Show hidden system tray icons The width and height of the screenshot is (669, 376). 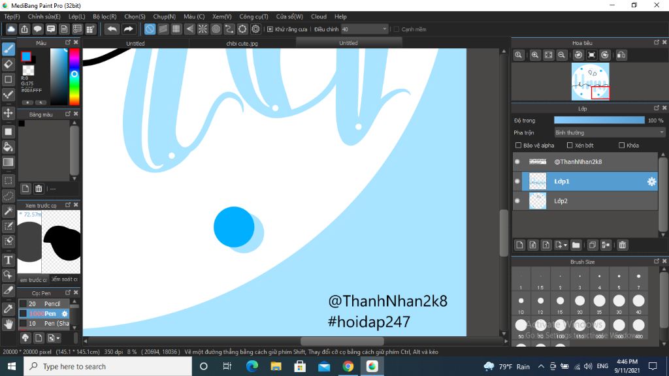pyautogui.click(x=541, y=366)
